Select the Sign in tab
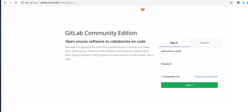The height and width of the screenshot is (112, 248). tap(174, 43)
